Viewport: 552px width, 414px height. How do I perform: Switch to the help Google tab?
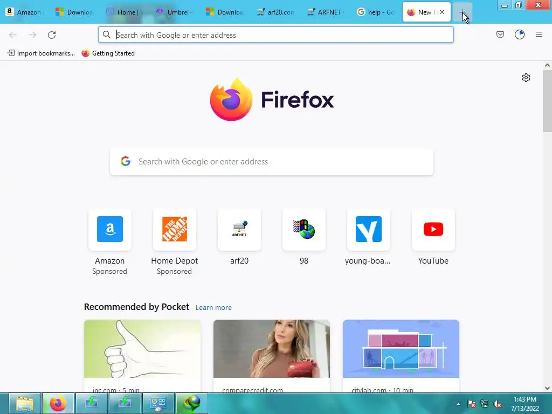376,12
